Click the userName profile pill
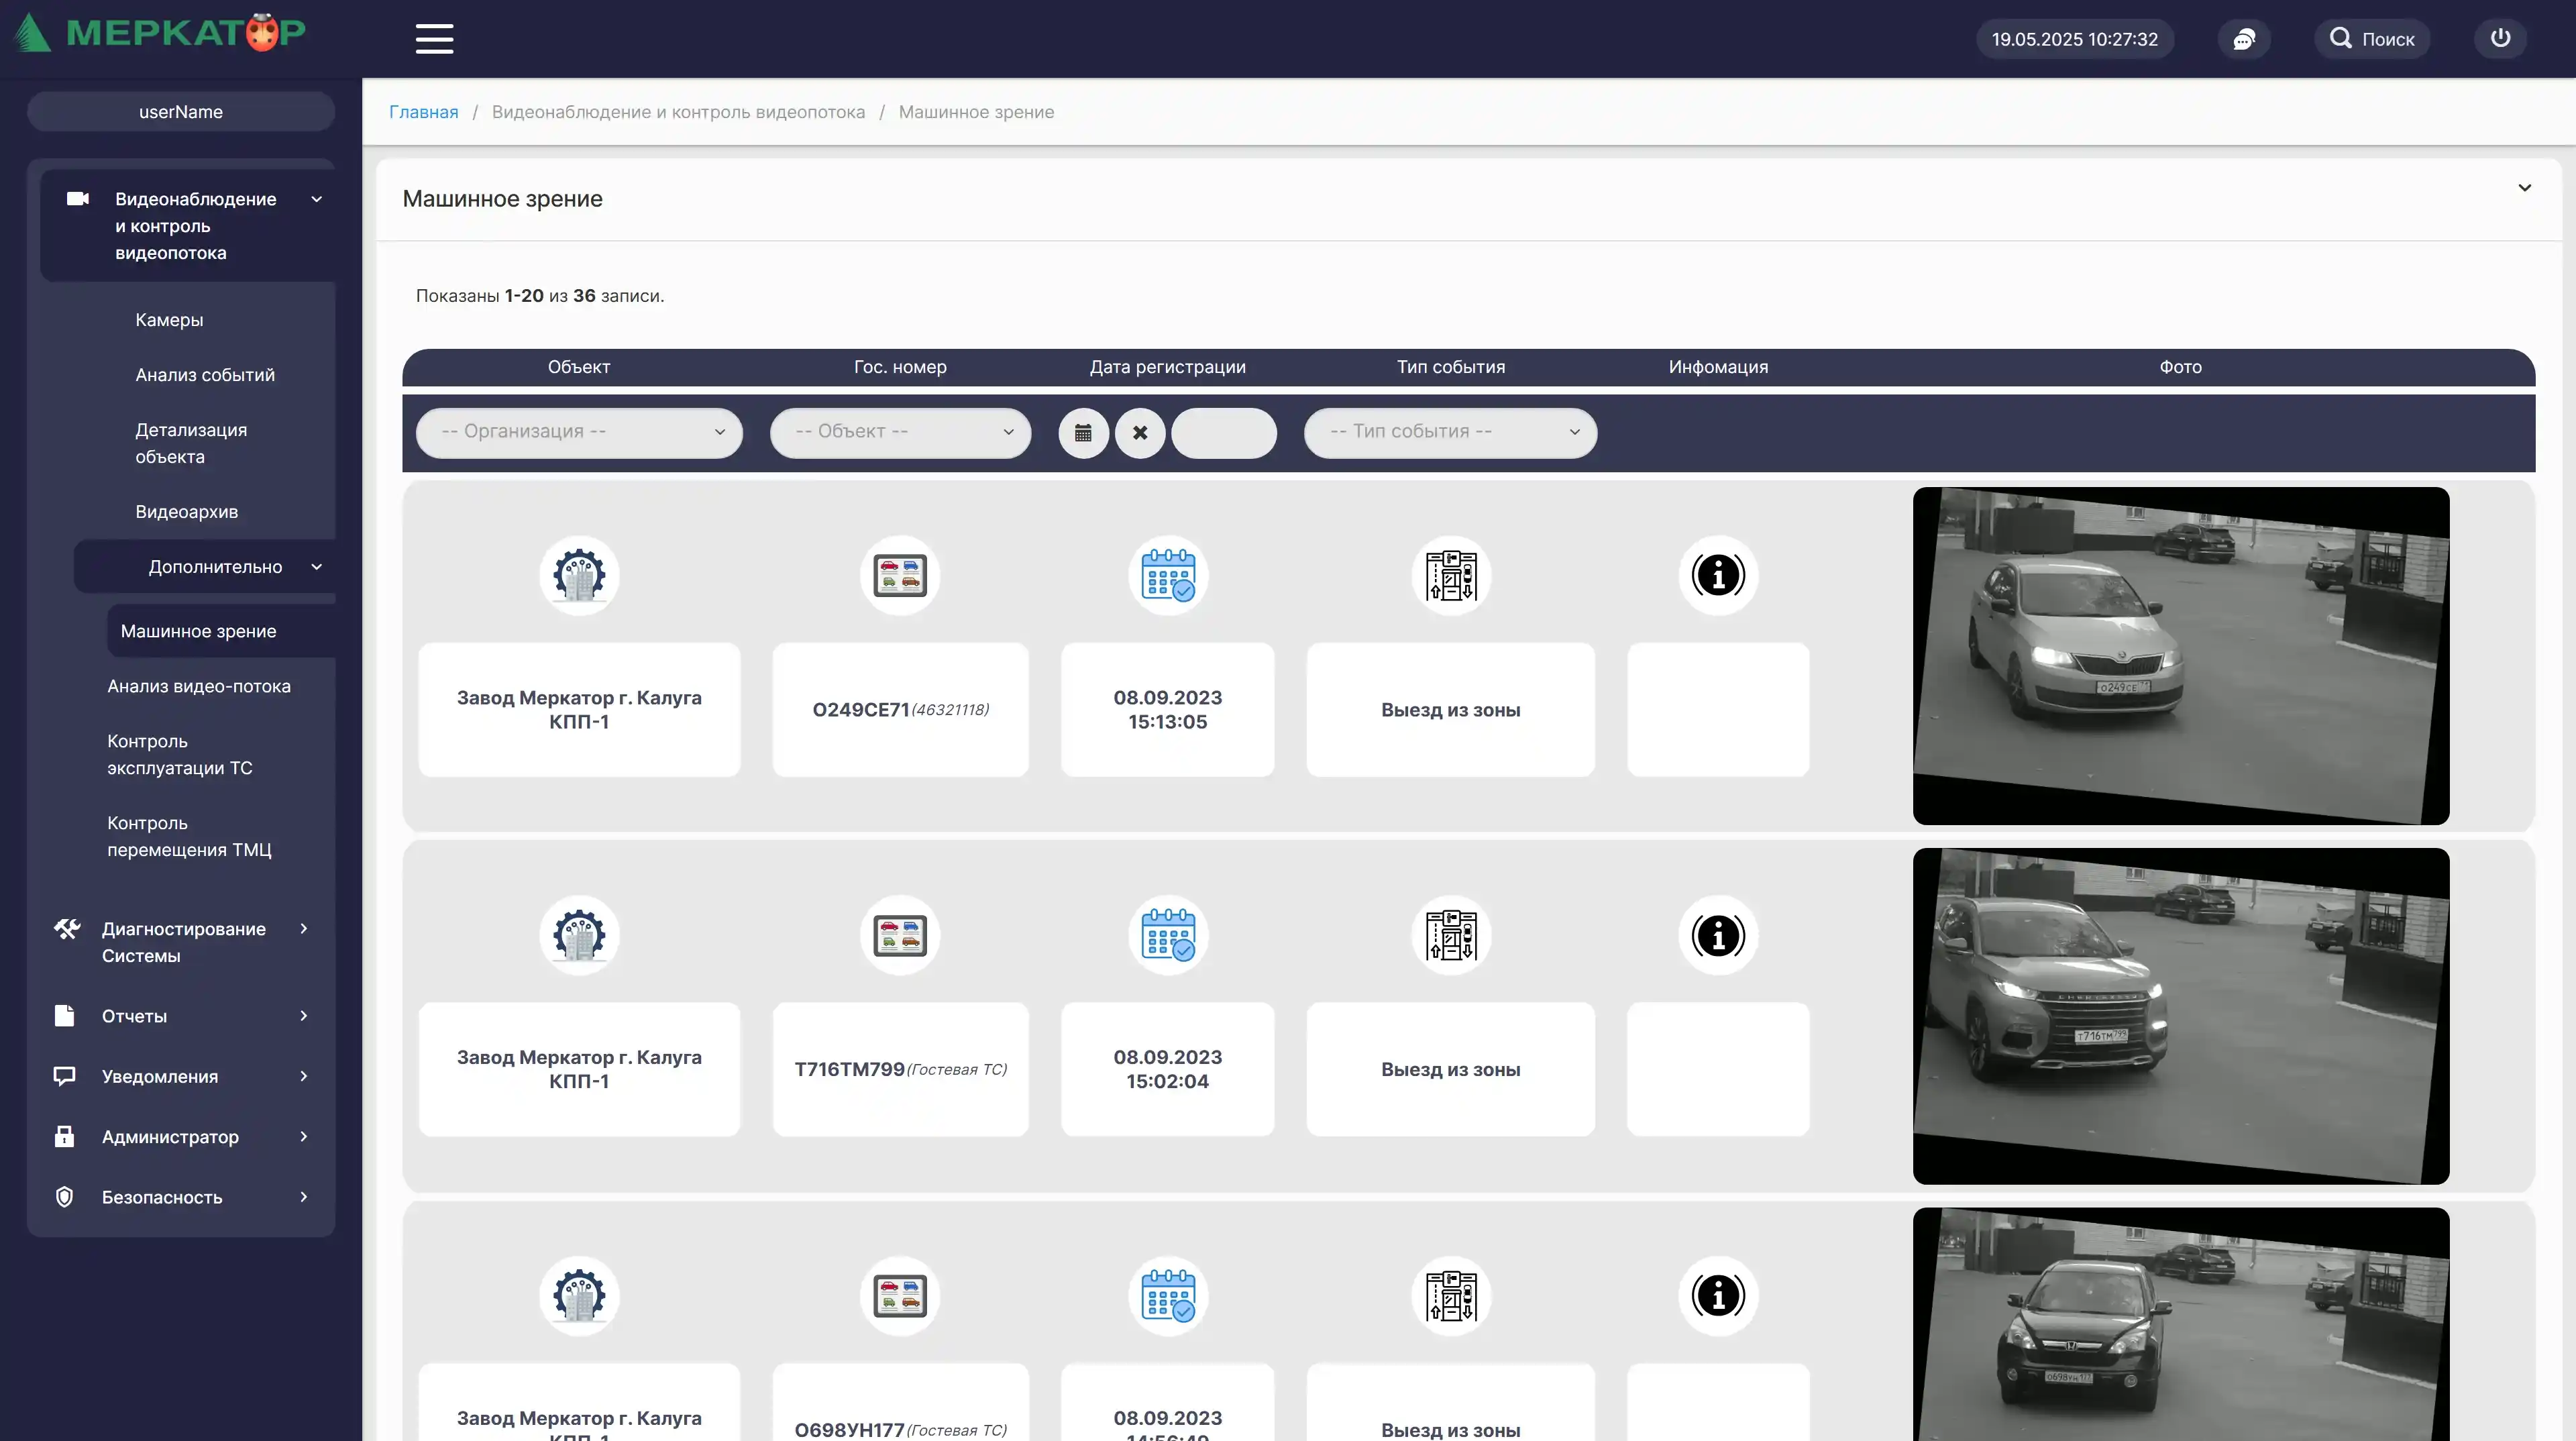 [181, 112]
